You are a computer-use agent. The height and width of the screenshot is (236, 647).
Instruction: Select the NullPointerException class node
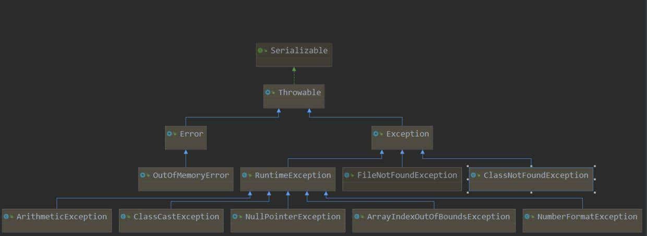[287, 220]
